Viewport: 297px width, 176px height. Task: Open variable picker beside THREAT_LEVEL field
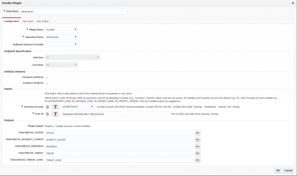[198, 160]
